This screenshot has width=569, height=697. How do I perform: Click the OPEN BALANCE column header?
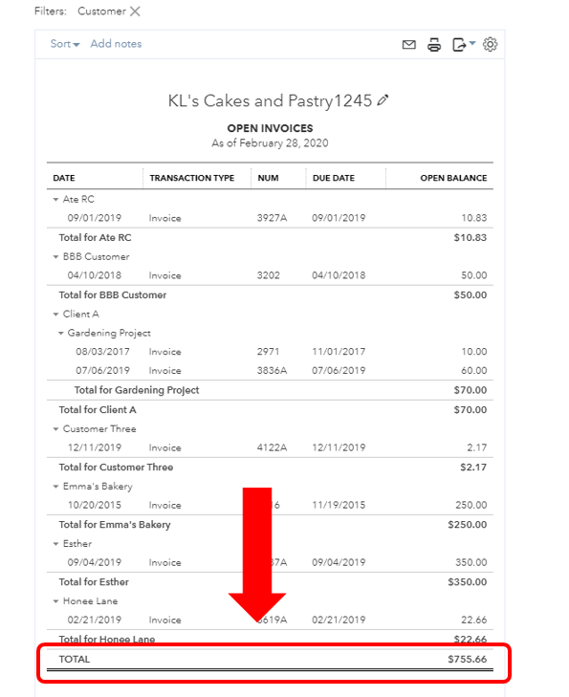pos(453,178)
